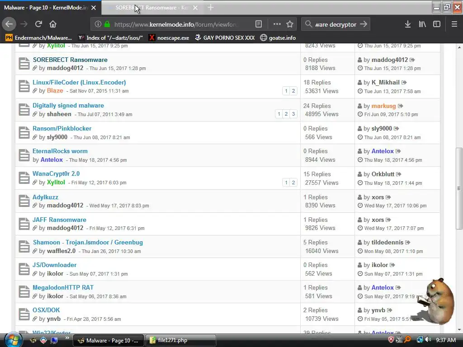Open MegalodonHTTP RAT topic
Screen dimensions: 463x347
click(x=63, y=287)
